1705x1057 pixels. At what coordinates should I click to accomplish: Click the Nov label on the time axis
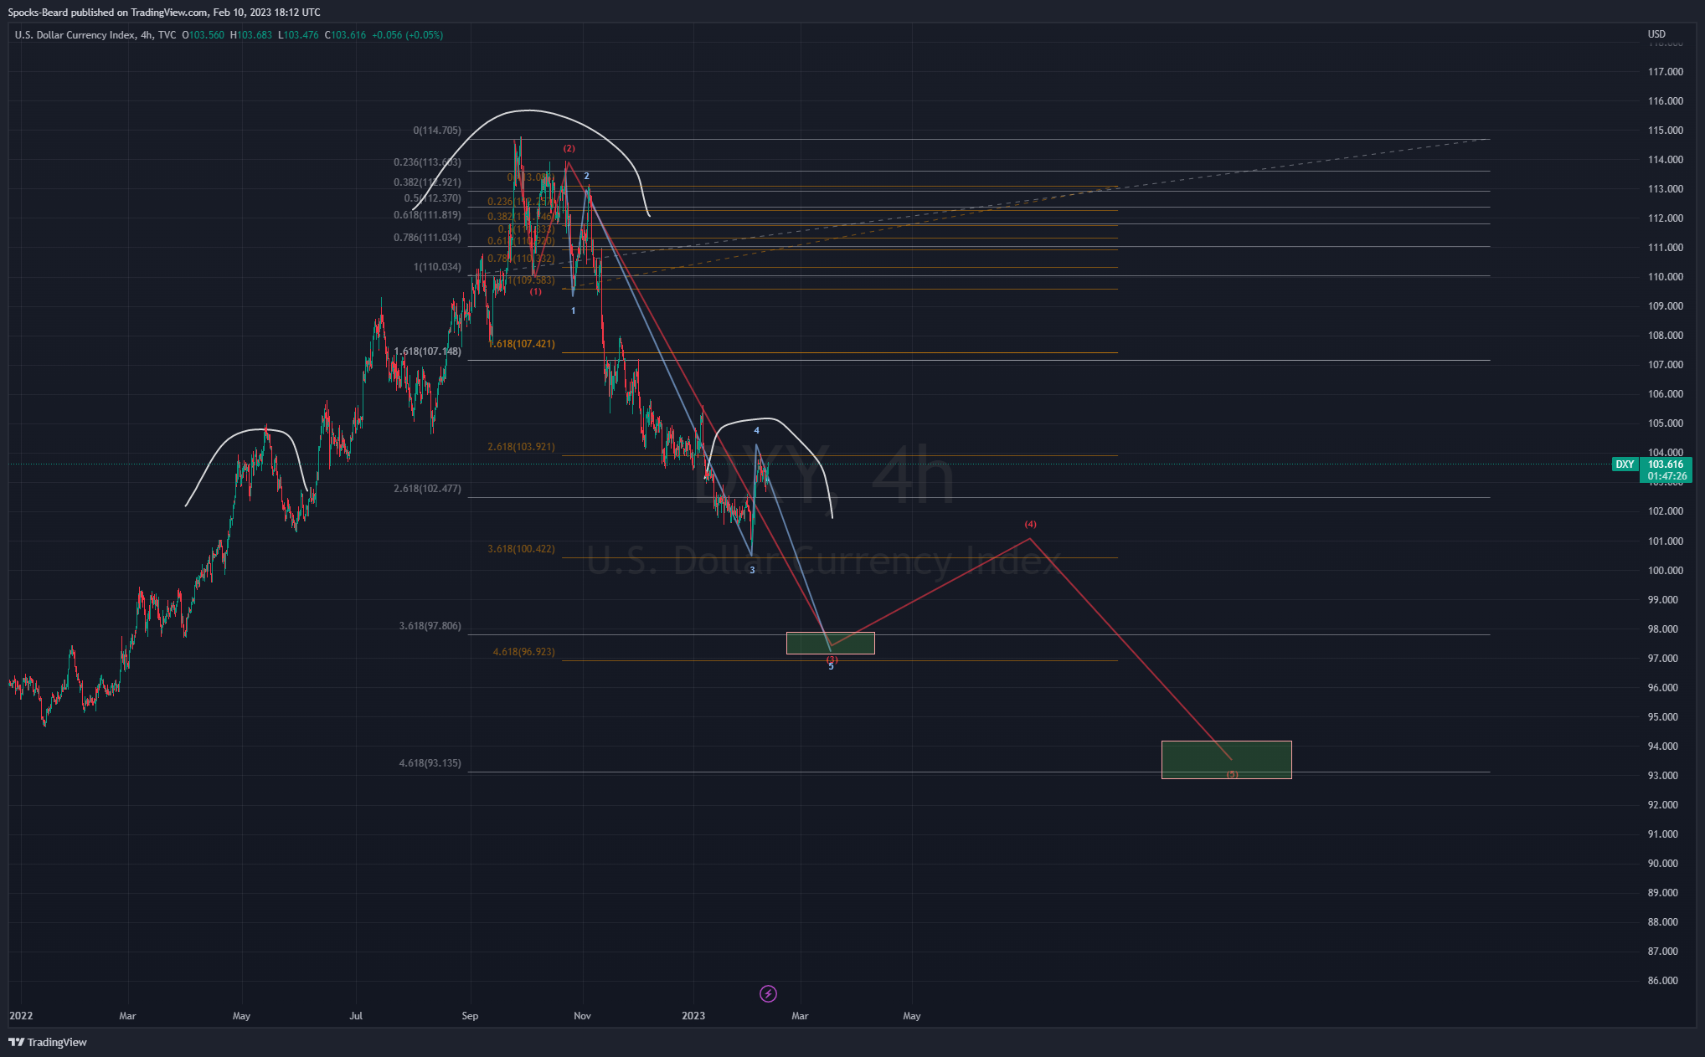[582, 1016]
